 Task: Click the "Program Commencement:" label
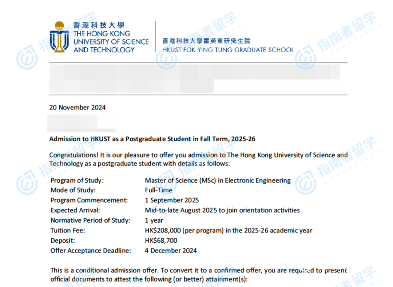click(x=89, y=200)
